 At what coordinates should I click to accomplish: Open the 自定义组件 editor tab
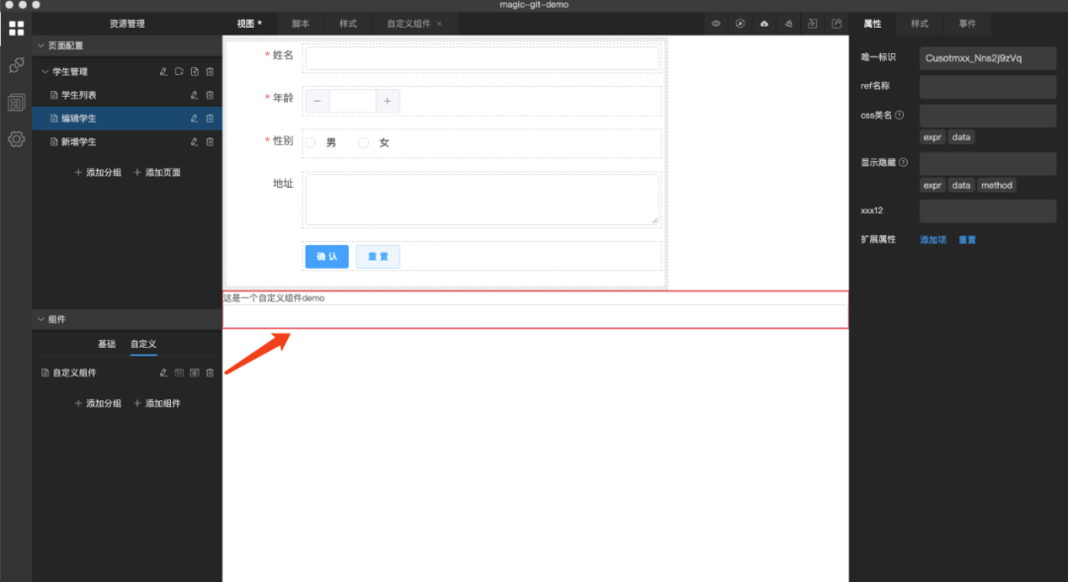[408, 24]
